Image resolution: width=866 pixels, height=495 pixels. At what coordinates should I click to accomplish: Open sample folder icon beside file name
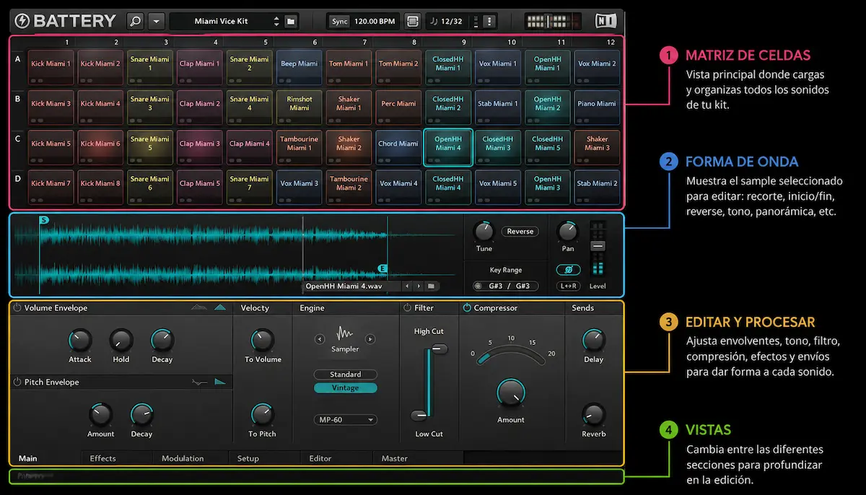[x=431, y=286]
